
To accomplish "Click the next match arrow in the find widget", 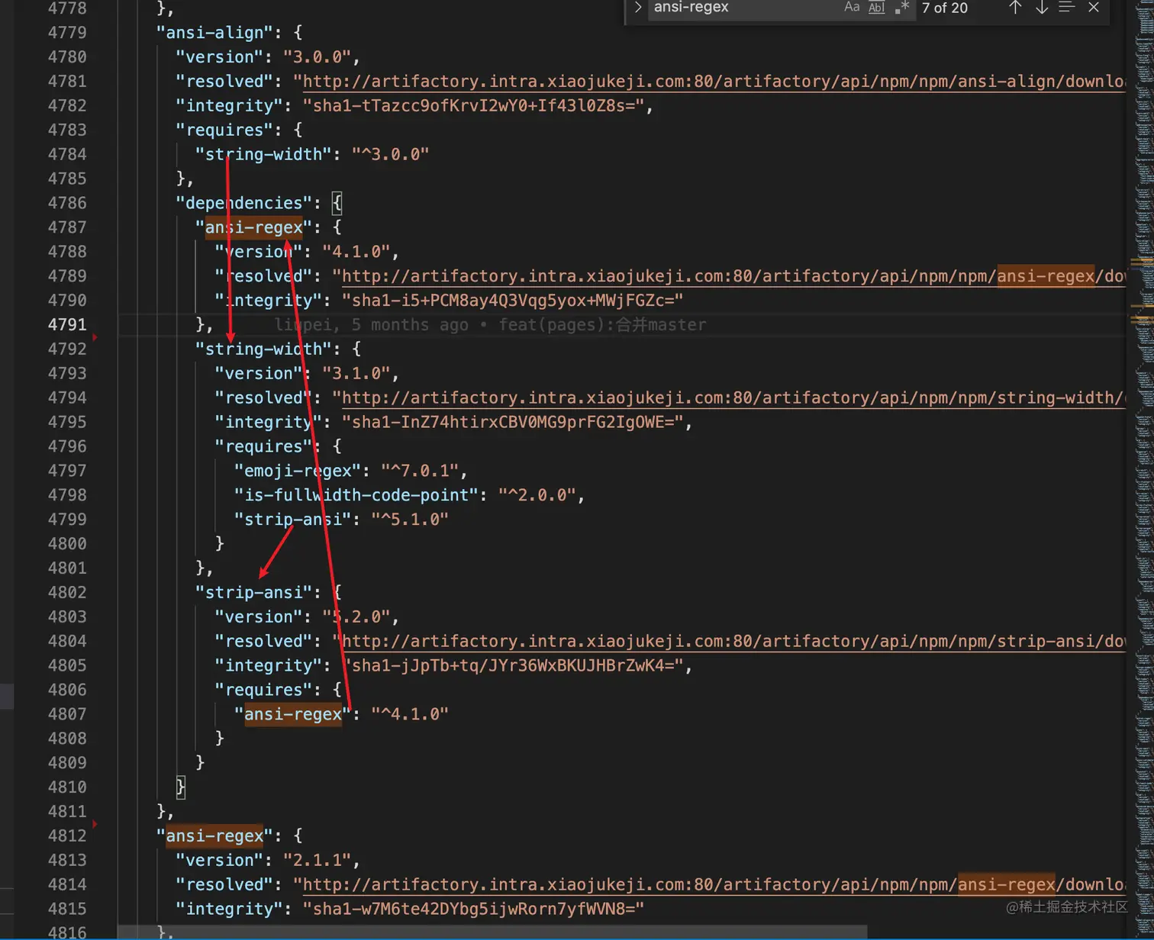I will click(x=1041, y=8).
